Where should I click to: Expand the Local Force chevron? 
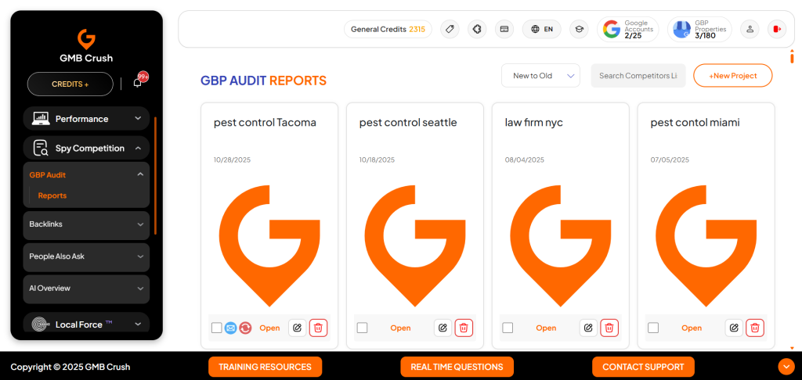click(x=138, y=324)
